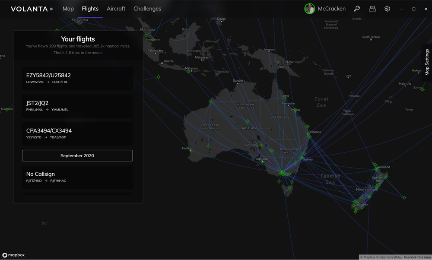The width and height of the screenshot is (432, 260).
Task: Click the CPA3494/CX3494 flight card
Action: pos(77,133)
